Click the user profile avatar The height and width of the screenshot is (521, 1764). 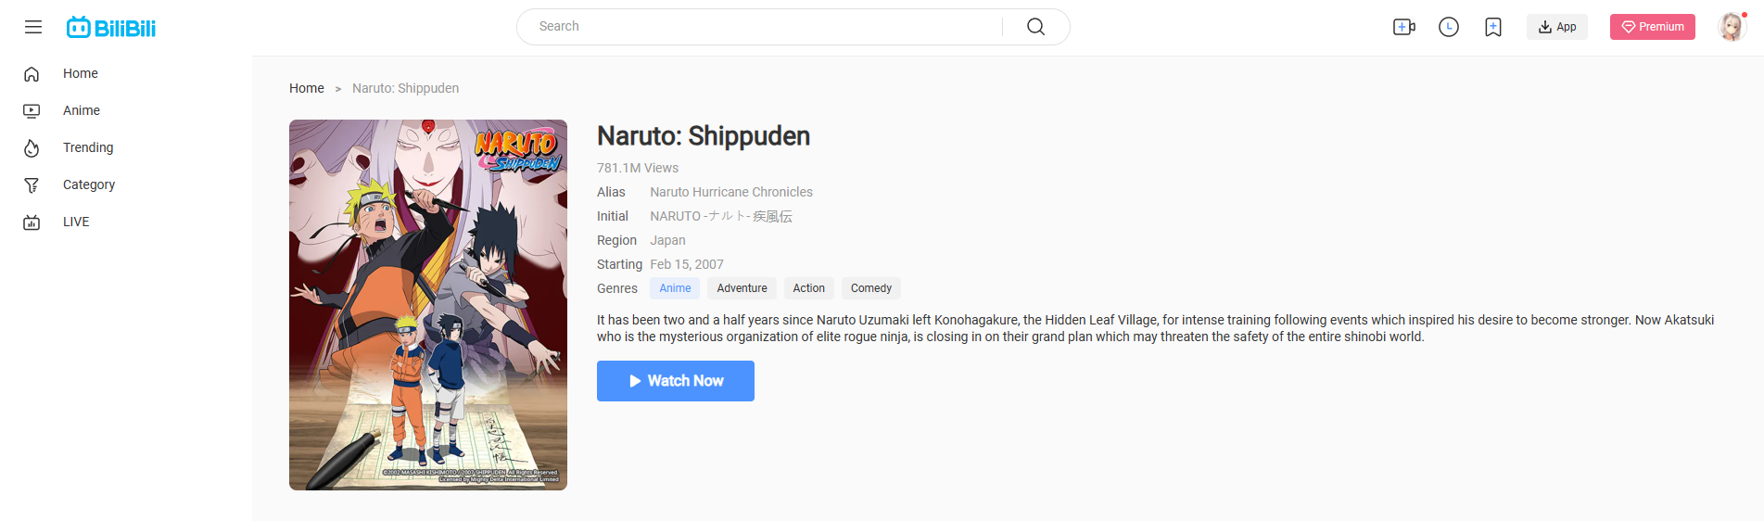(1731, 27)
